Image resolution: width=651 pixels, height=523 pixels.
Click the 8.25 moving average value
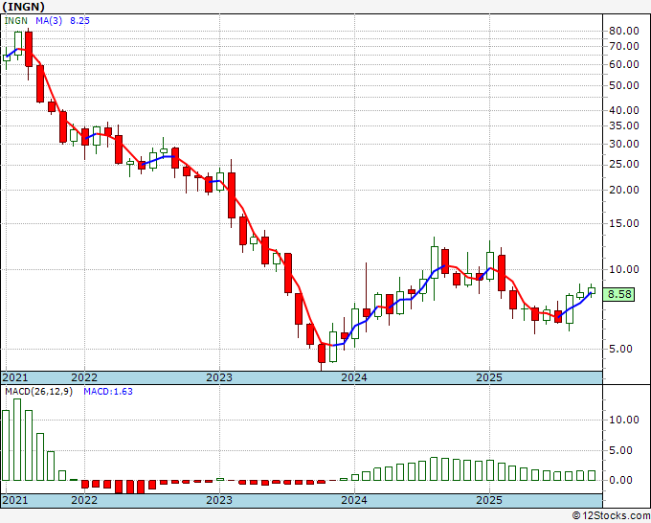click(79, 21)
